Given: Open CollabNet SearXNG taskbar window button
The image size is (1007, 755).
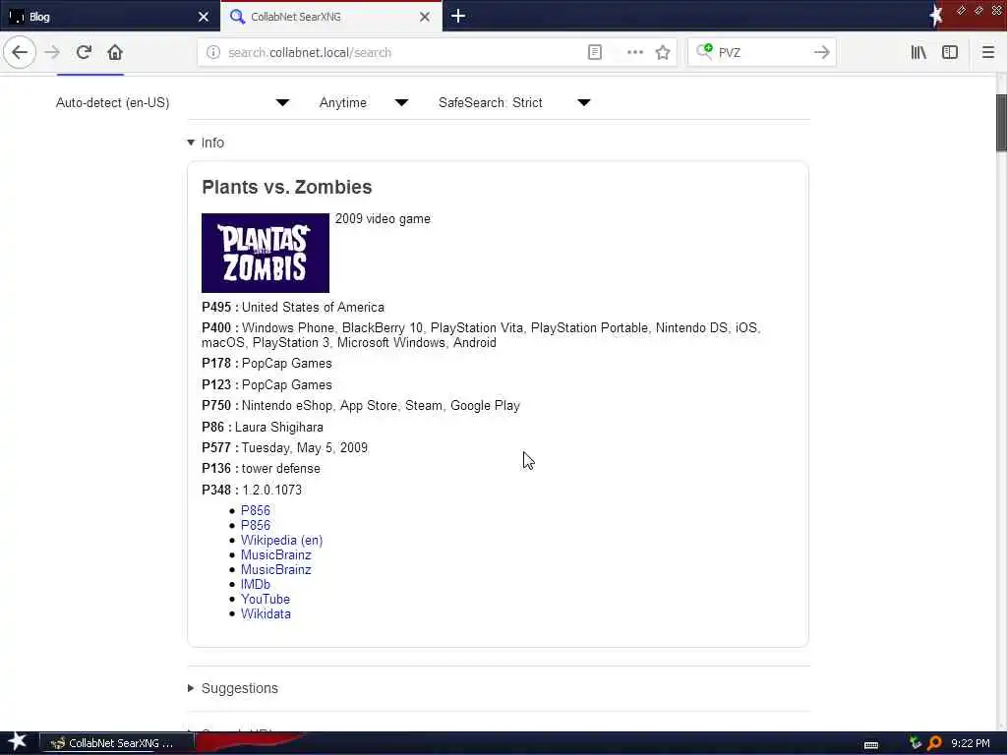Looking at the screenshot, I should point(117,743).
